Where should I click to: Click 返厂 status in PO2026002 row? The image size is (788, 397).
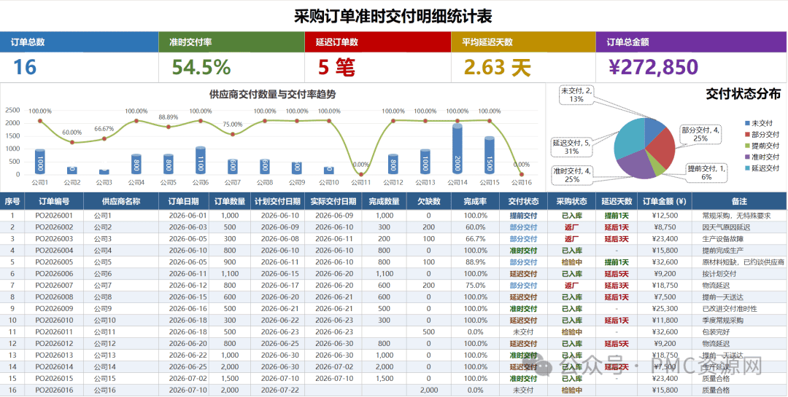[571, 227]
